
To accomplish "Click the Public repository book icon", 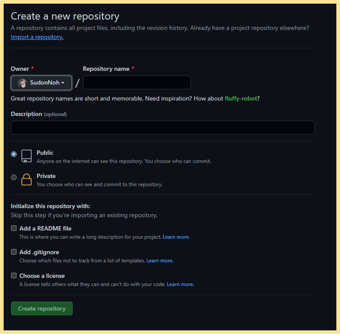I will (26, 156).
